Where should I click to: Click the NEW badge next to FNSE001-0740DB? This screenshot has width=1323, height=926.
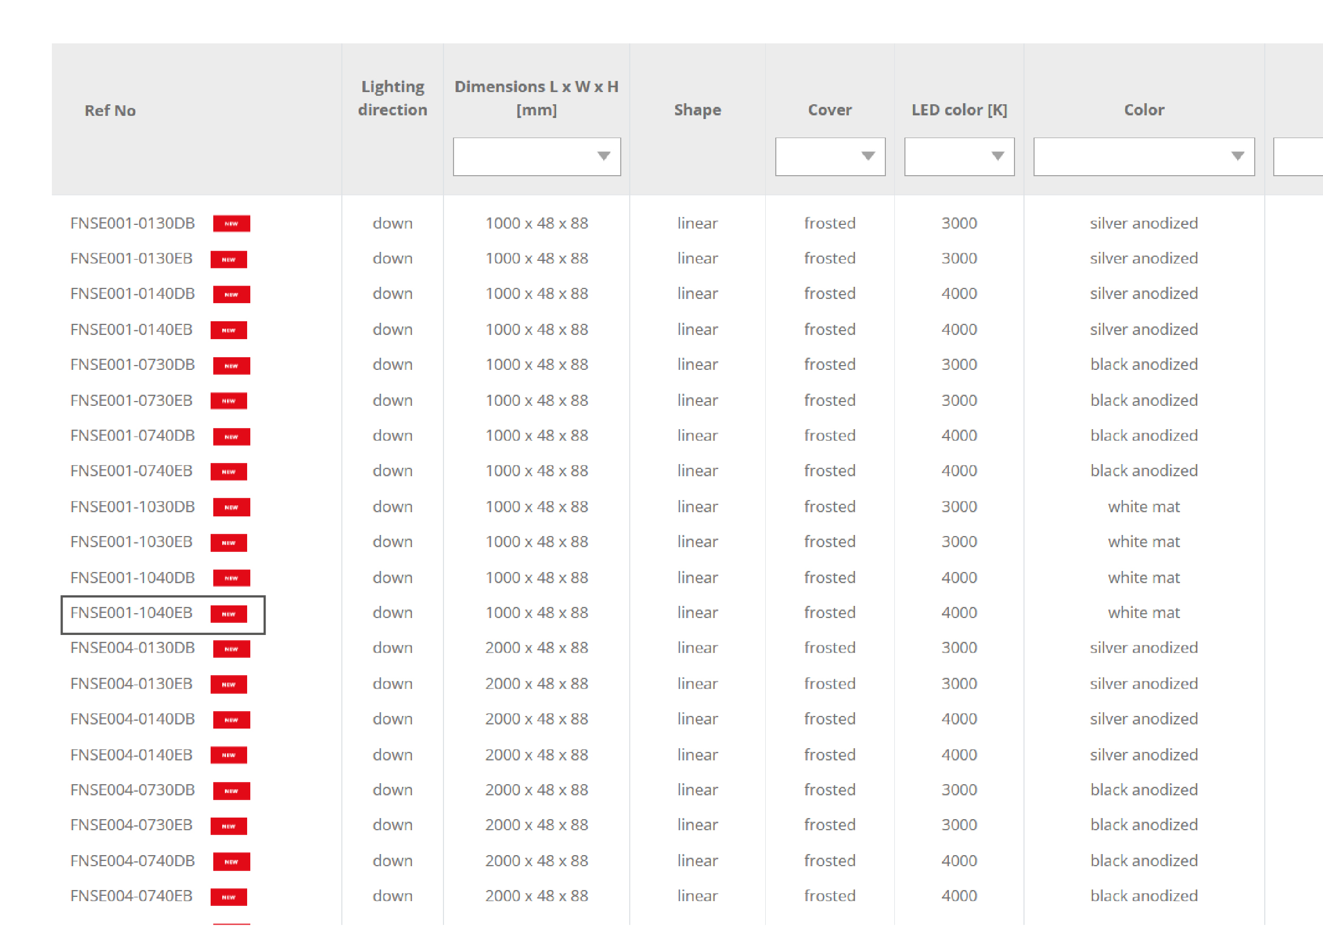click(x=231, y=436)
